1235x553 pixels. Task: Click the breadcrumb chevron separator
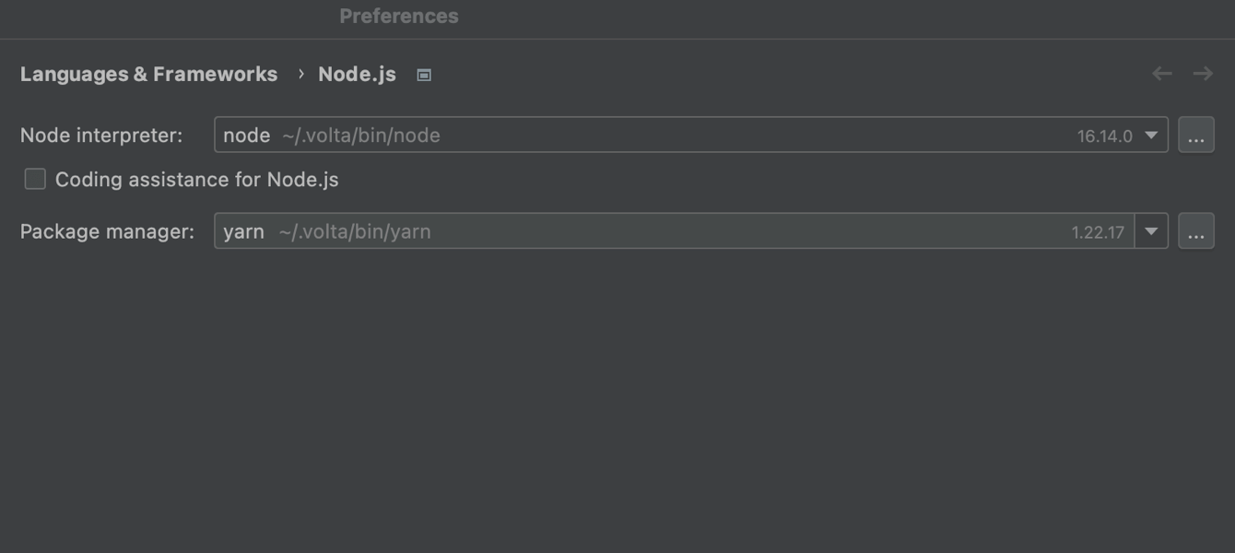[300, 74]
